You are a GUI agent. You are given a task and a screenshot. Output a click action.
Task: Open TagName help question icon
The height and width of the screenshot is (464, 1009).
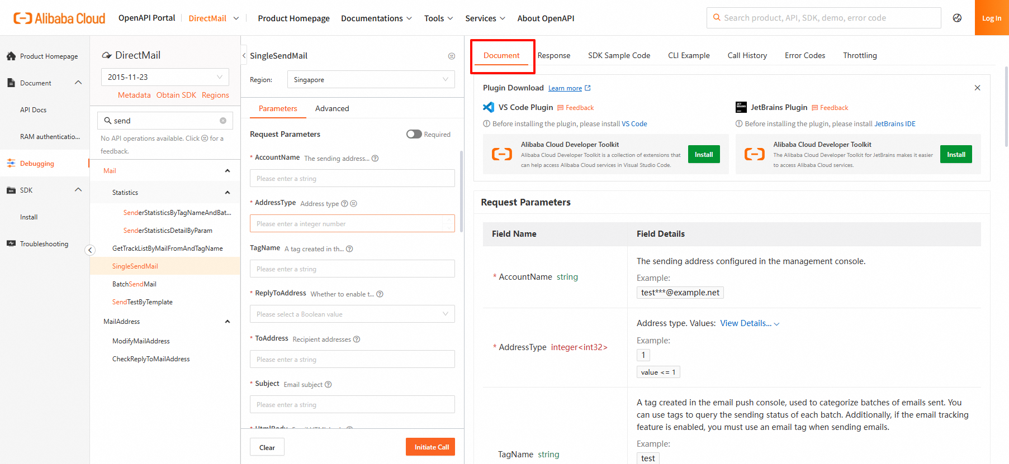tap(349, 249)
